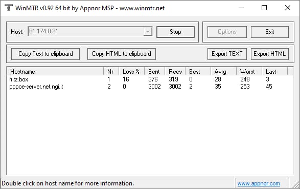The width and height of the screenshot is (300, 189).
Task: Click the WinMTR app icon in title bar
Action: coord(8,8)
